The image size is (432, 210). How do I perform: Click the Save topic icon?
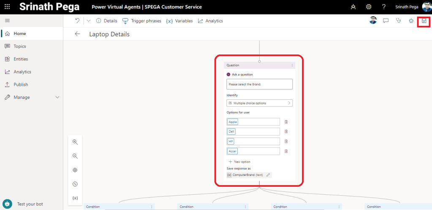tap(424, 21)
